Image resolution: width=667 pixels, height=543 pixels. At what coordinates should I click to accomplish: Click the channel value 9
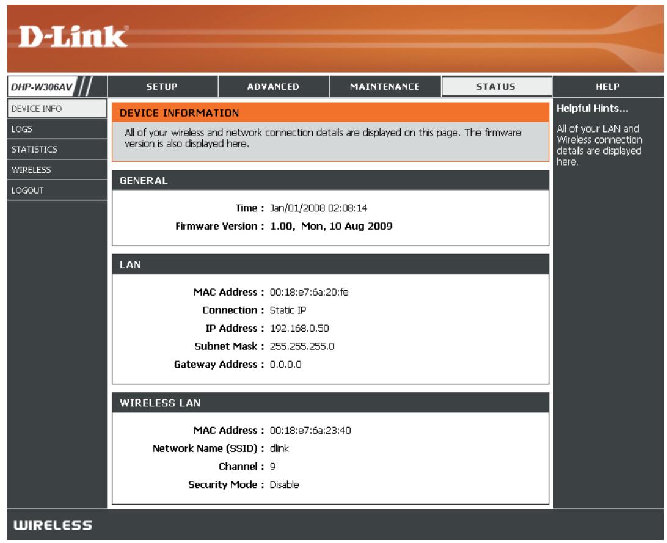click(272, 467)
